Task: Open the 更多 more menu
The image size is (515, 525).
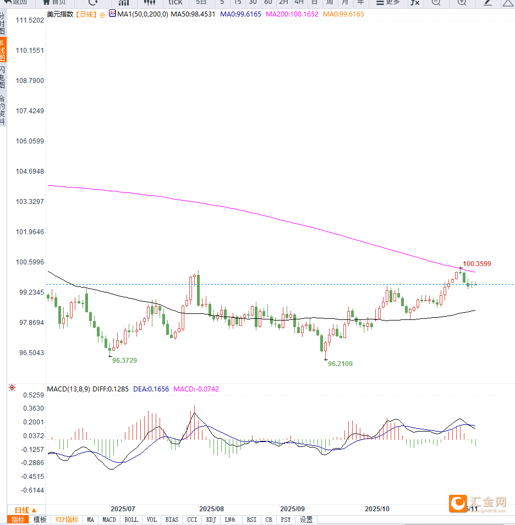Action: (388, 2)
